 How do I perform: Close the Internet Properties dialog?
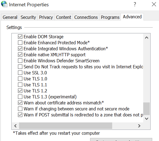click(154, 4)
